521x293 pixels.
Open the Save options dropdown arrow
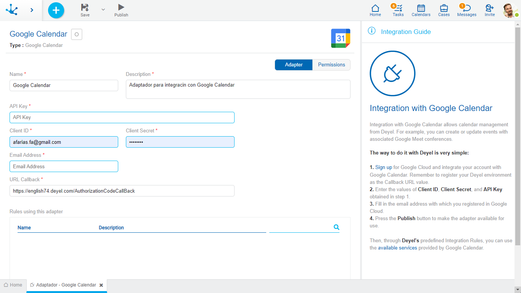(103, 10)
